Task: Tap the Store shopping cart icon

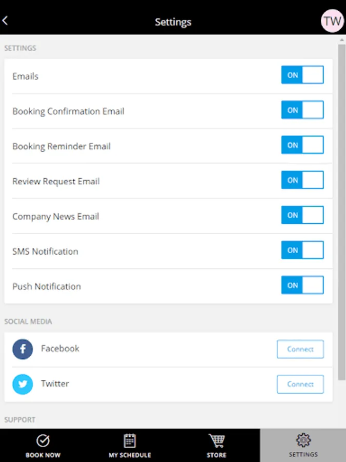Action: point(216,440)
